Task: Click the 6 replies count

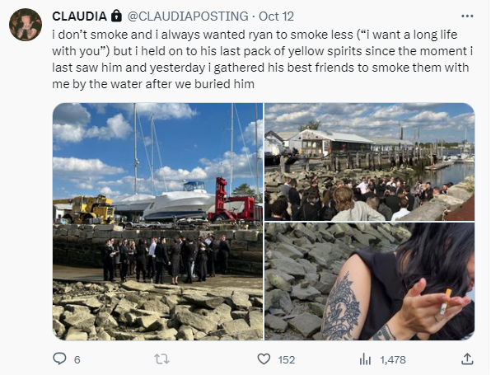Action: click(77, 359)
